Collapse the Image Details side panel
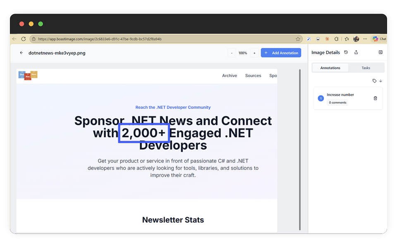The height and width of the screenshot is (248, 397). point(380,52)
